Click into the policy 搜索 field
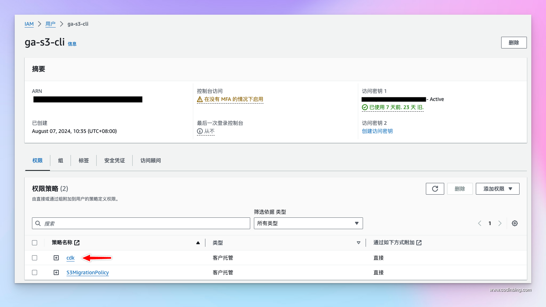The height and width of the screenshot is (307, 546). click(x=141, y=223)
